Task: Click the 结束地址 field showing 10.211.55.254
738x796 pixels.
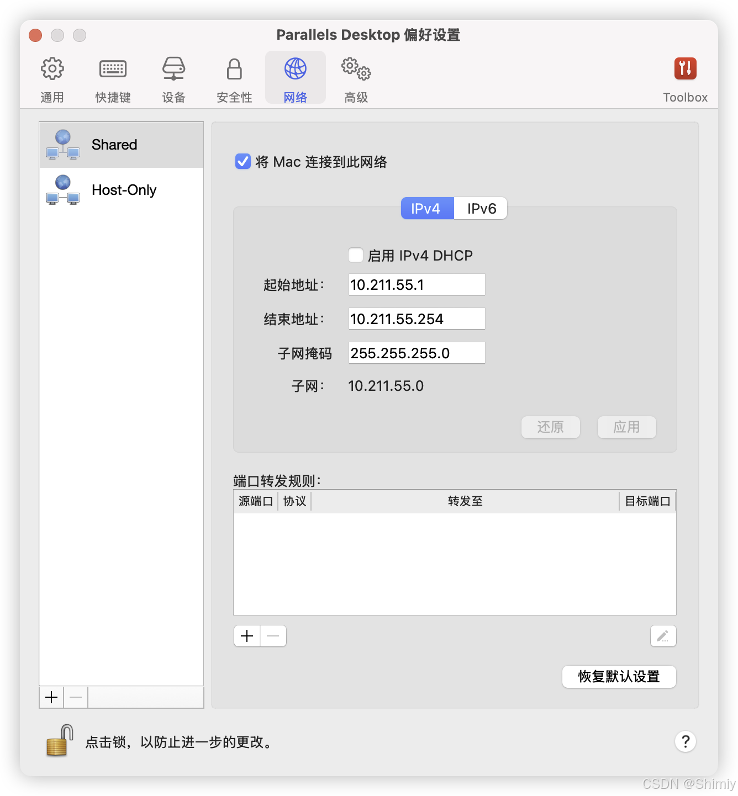Action: tap(417, 319)
